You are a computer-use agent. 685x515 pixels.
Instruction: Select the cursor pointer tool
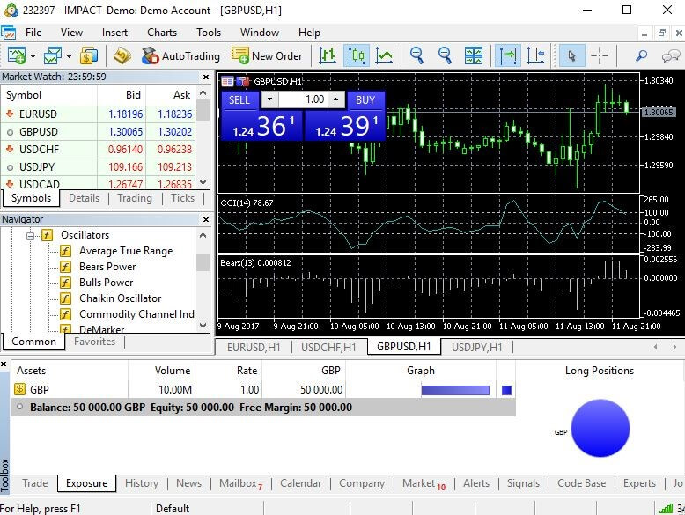tap(571, 55)
